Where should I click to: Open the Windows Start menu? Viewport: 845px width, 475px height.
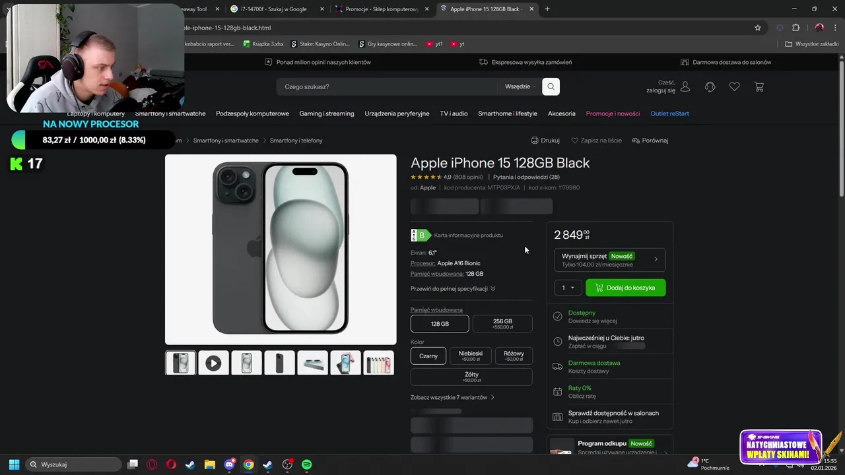point(14,464)
